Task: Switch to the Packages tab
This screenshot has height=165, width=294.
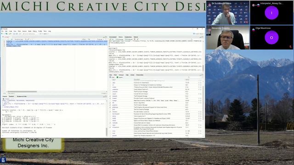Action: point(121,75)
